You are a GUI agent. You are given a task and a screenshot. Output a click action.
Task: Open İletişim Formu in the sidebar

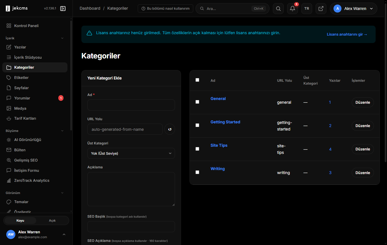[35, 170]
